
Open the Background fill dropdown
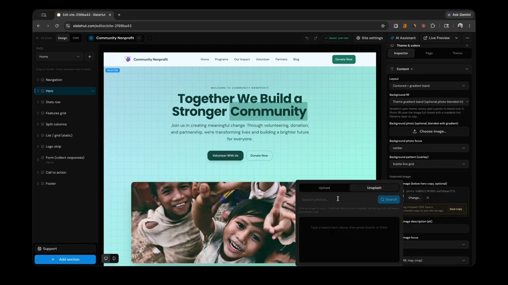click(429, 102)
